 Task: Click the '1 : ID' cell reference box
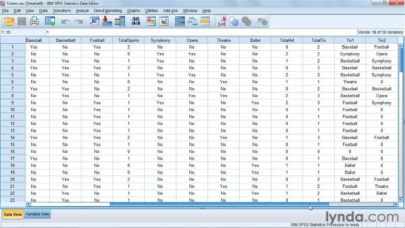[x=23, y=33]
